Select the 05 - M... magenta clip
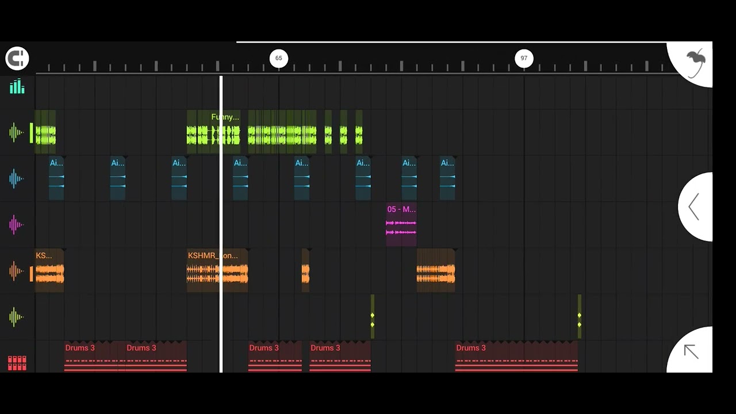The width and height of the screenshot is (736, 414). click(401, 224)
